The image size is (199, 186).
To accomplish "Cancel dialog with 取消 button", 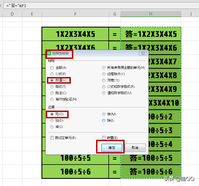I will [135, 148].
